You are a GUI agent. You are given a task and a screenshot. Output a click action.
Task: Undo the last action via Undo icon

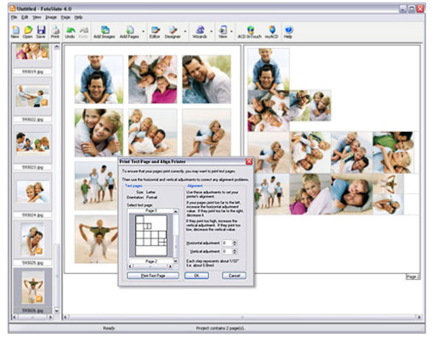click(x=70, y=32)
